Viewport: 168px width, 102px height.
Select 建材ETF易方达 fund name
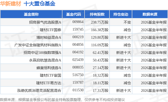(49, 83)
